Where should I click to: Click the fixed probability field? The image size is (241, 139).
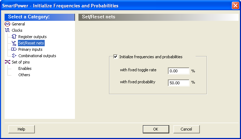coord(179,83)
